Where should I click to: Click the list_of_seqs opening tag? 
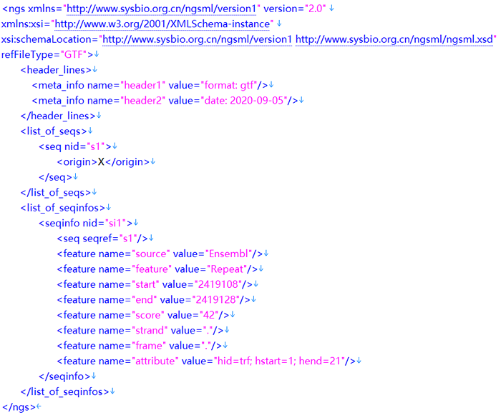(54, 131)
